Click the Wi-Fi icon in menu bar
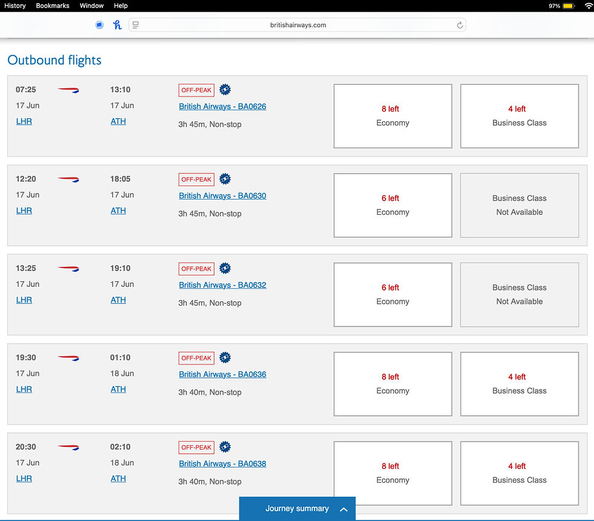594x521 pixels. point(589,5)
